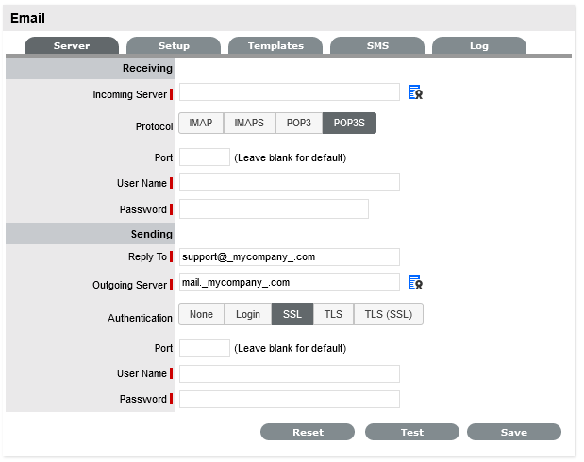This screenshot has width=584, height=462.
Task: Click the Reset button
Action: tap(308, 432)
